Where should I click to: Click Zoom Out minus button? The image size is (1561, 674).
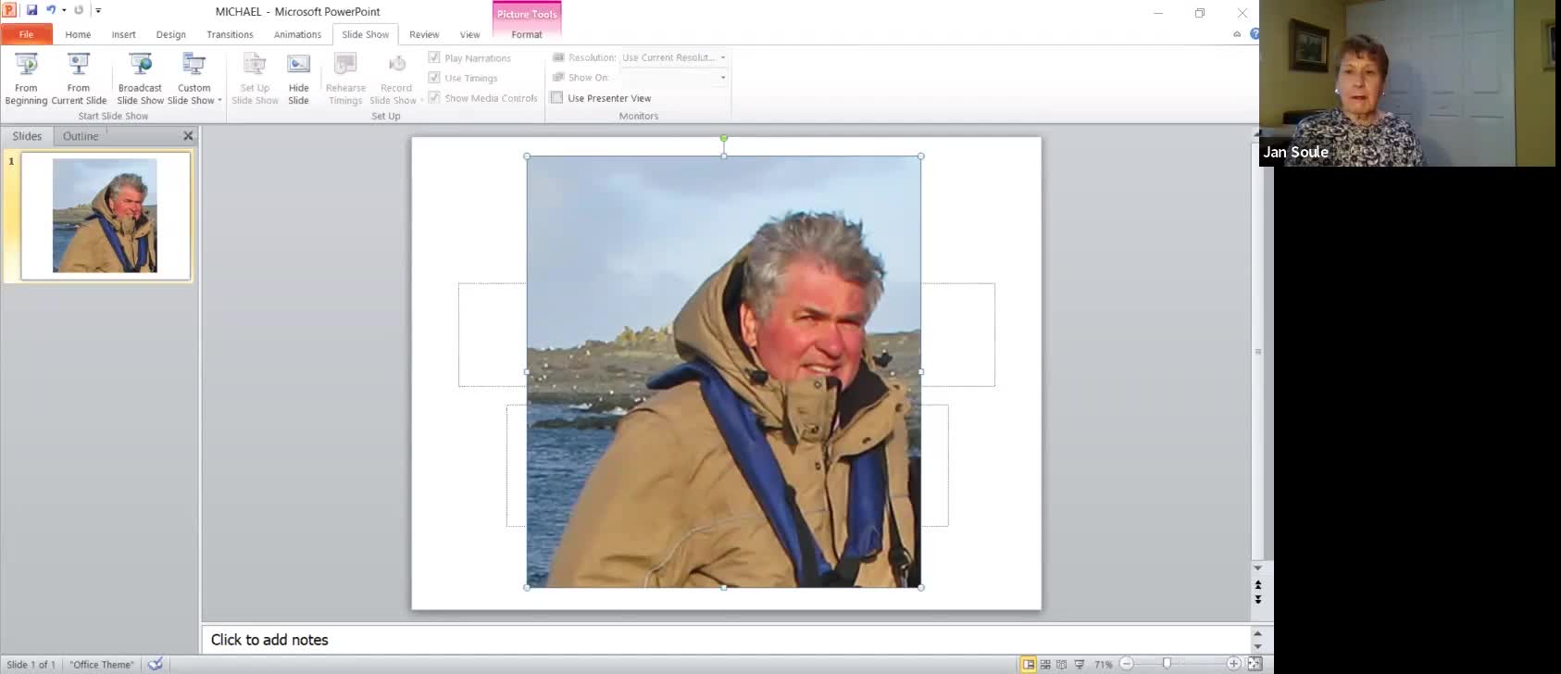tap(1127, 664)
